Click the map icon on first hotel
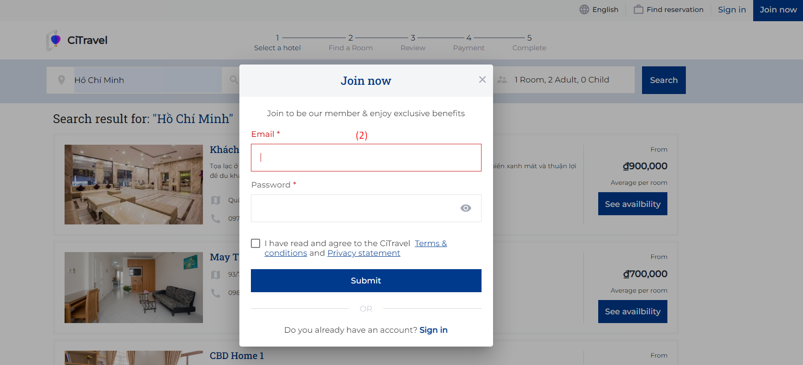 (215, 200)
